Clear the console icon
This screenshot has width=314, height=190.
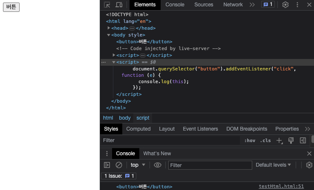click(x=119, y=165)
